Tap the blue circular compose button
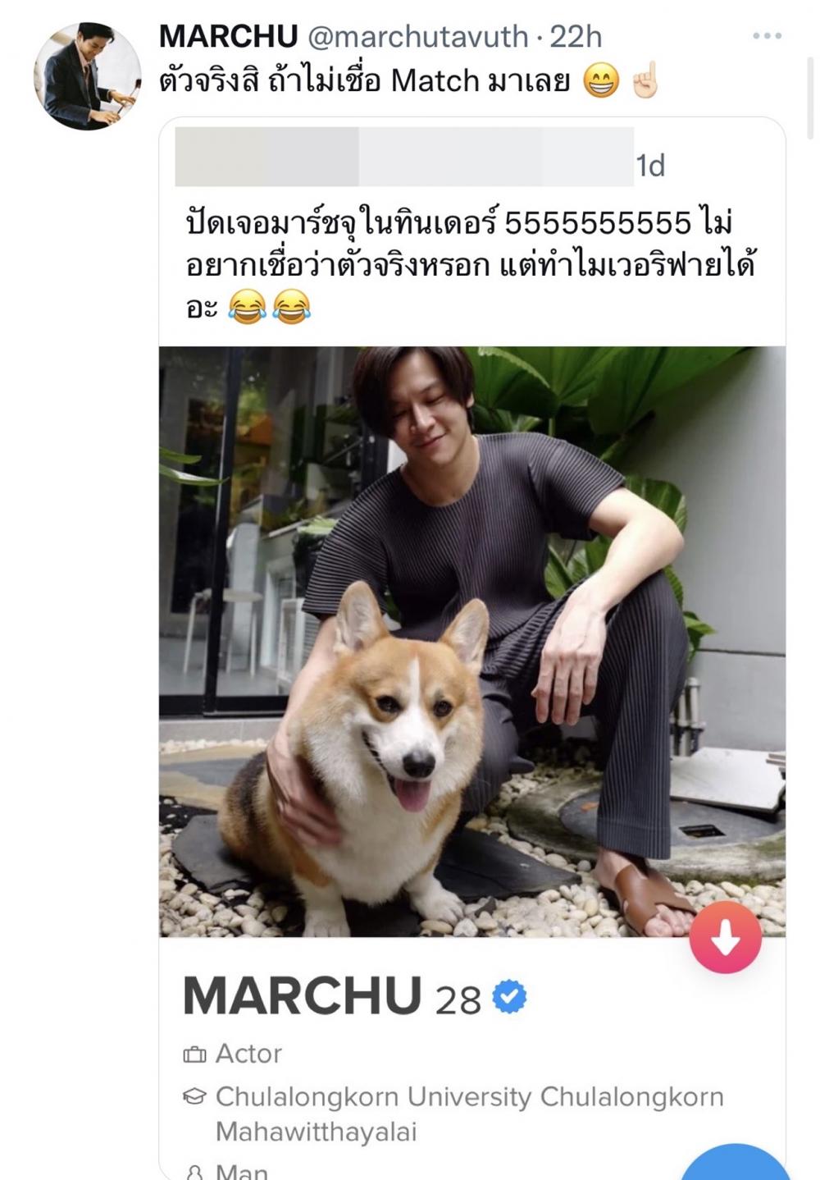 click(734, 1163)
